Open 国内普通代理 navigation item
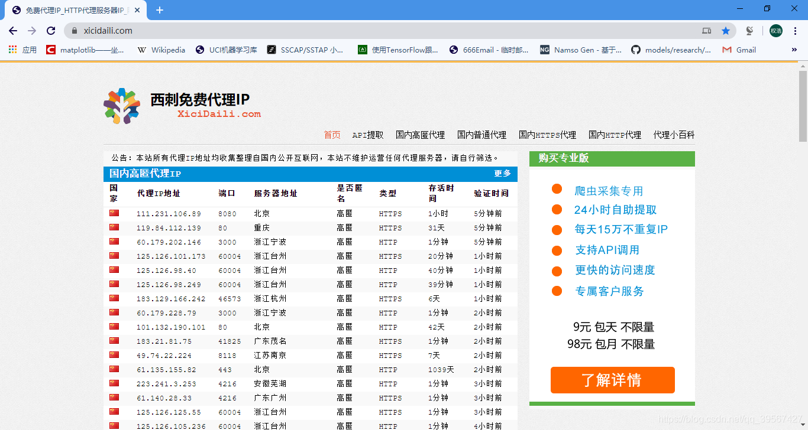This screenshot has height=430, width=808. tap(481, 135)
